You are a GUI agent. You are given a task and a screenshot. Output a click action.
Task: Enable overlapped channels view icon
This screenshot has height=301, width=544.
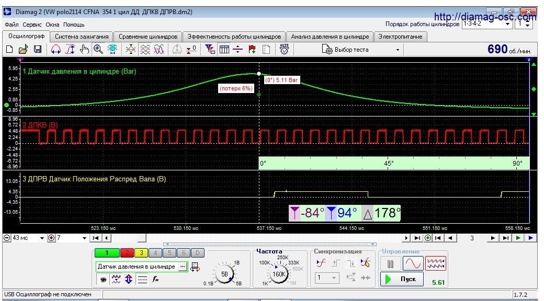159,49
